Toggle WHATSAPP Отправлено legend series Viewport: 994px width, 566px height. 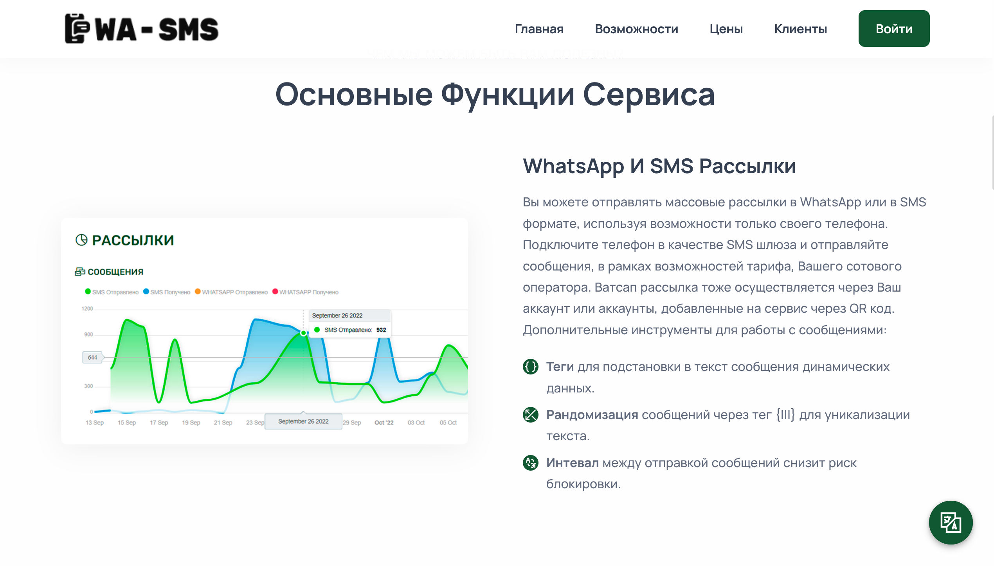231,292
